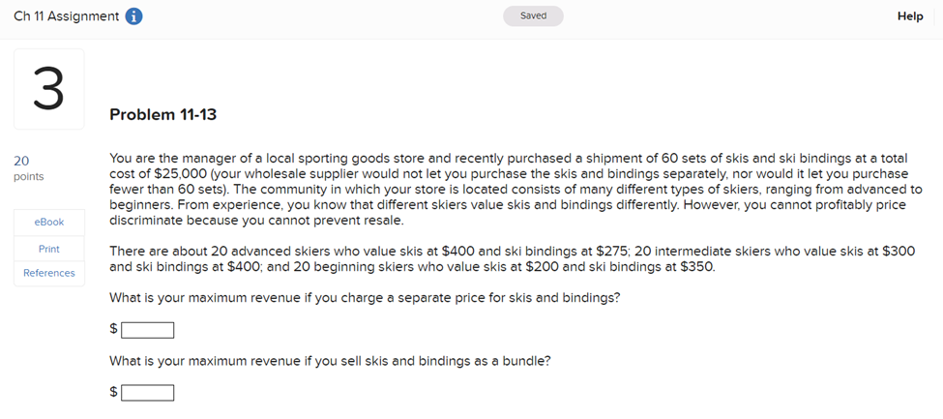Select the question number 3 box

(48, 89)
